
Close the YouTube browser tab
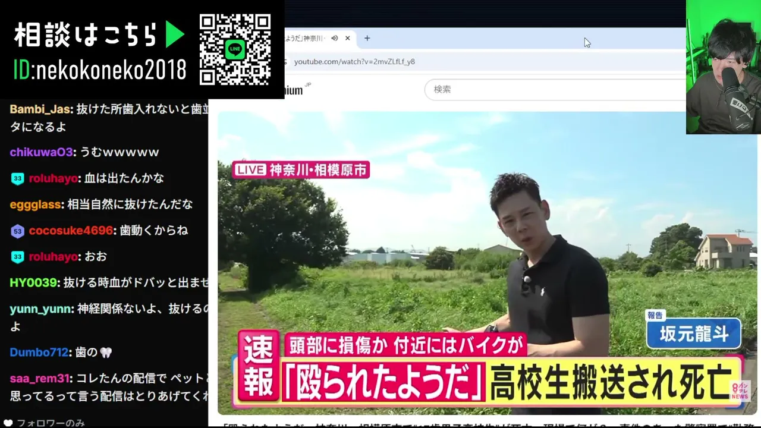(x=348, y=38)
